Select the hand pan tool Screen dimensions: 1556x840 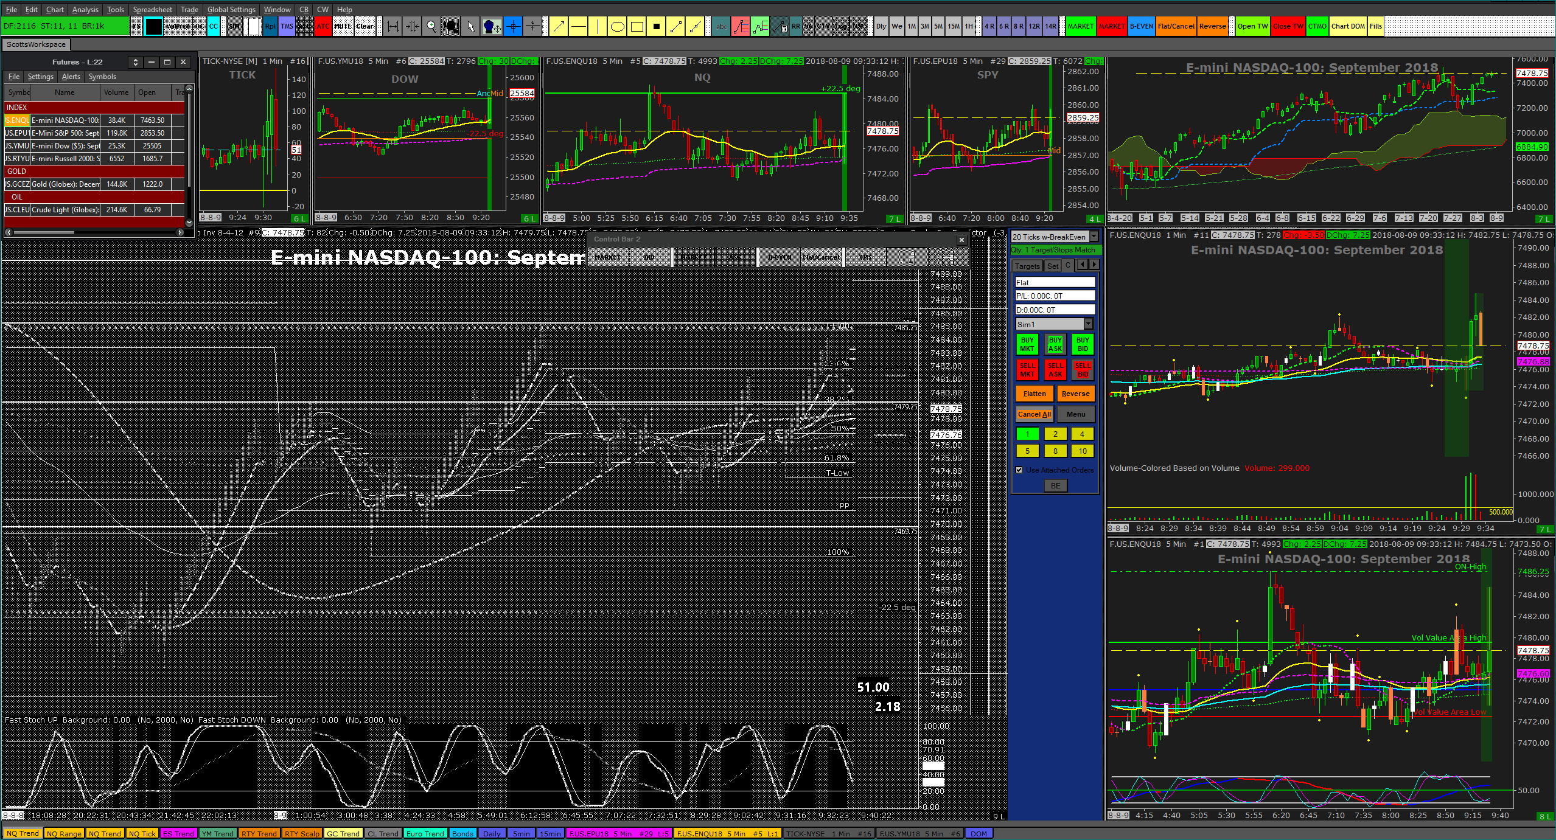click(492, 26)
